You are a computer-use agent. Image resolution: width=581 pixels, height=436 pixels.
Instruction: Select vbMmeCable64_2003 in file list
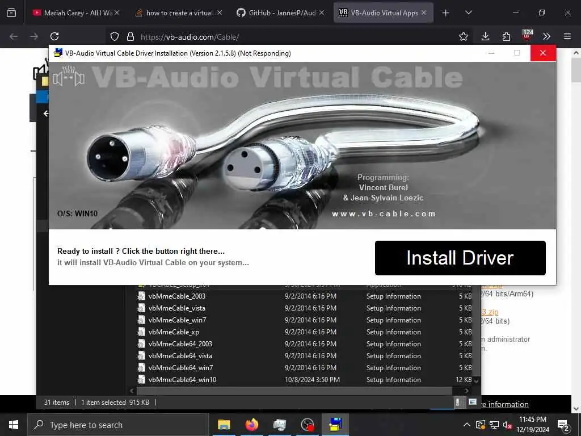pyautogui.click(x=180, y=343)
